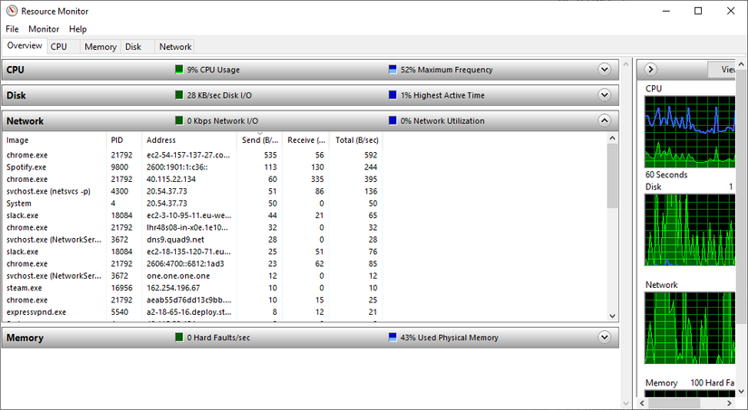Viewport: 748px width, 410px height.
Task: Click the Network activity graph
Action: coord(690,329)
